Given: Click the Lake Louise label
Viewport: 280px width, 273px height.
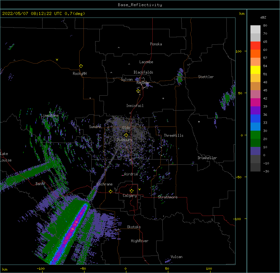Looking at the screenshot, I should click(x=6, y=157).
